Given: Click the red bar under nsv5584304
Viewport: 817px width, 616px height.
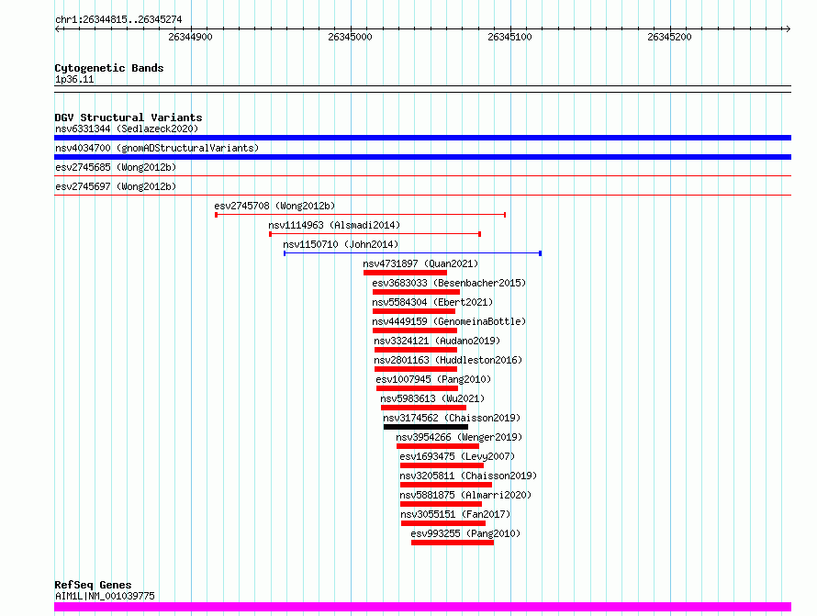Looking at the screenshot, I should [x=414, y=311].
